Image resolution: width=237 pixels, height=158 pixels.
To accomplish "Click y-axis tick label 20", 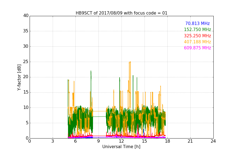I will [26, 77].
